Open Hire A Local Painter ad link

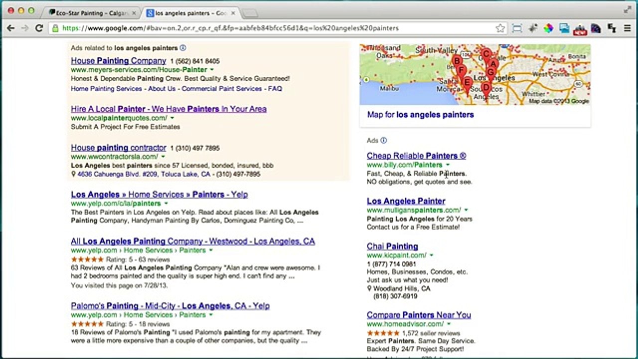168,109
